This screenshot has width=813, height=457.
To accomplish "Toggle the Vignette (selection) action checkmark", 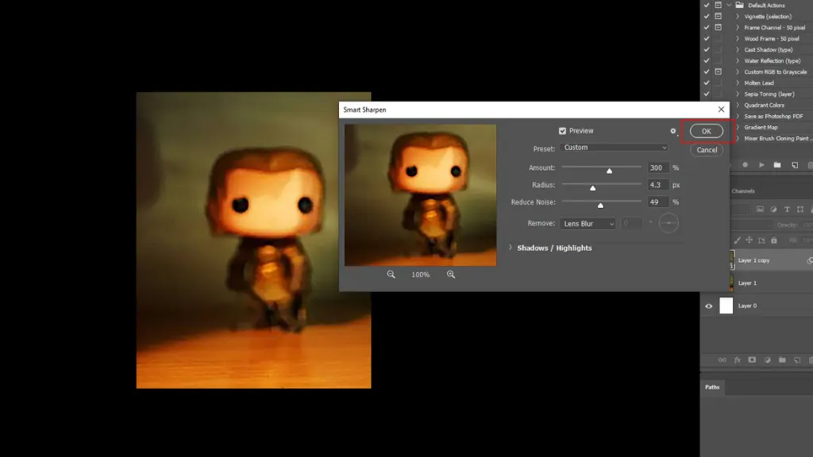I will pyautogui.click(x=706, y=17).
